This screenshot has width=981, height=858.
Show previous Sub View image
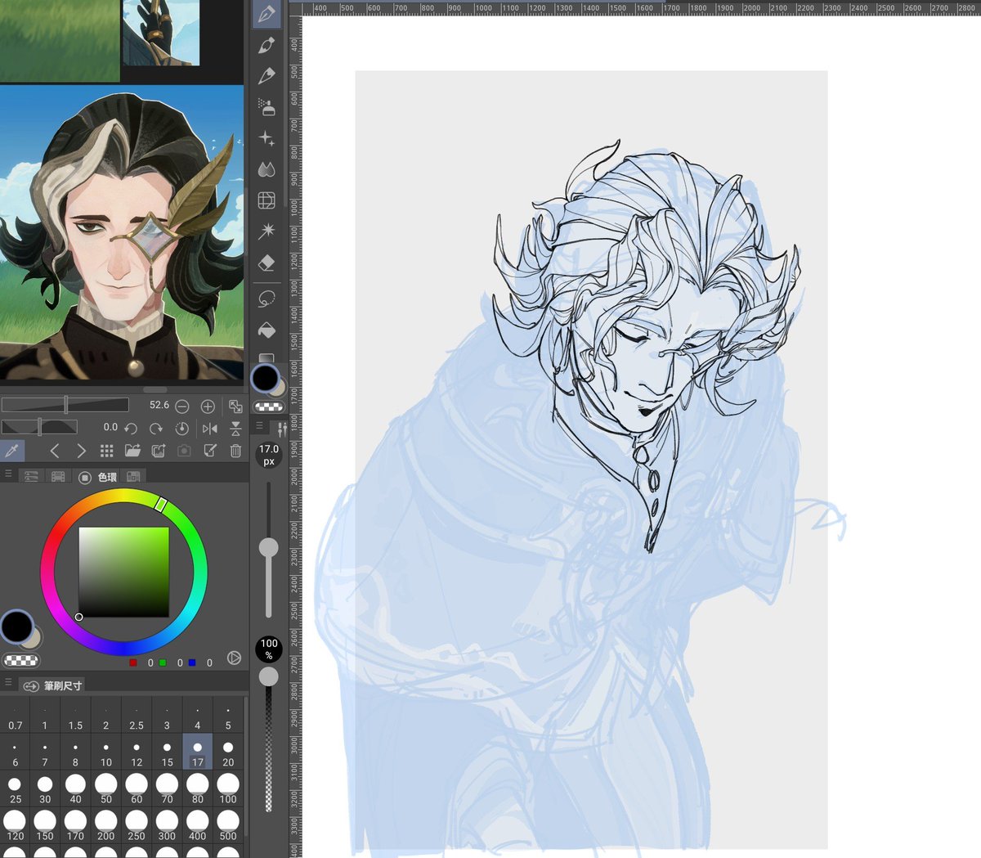coord(55,451)
